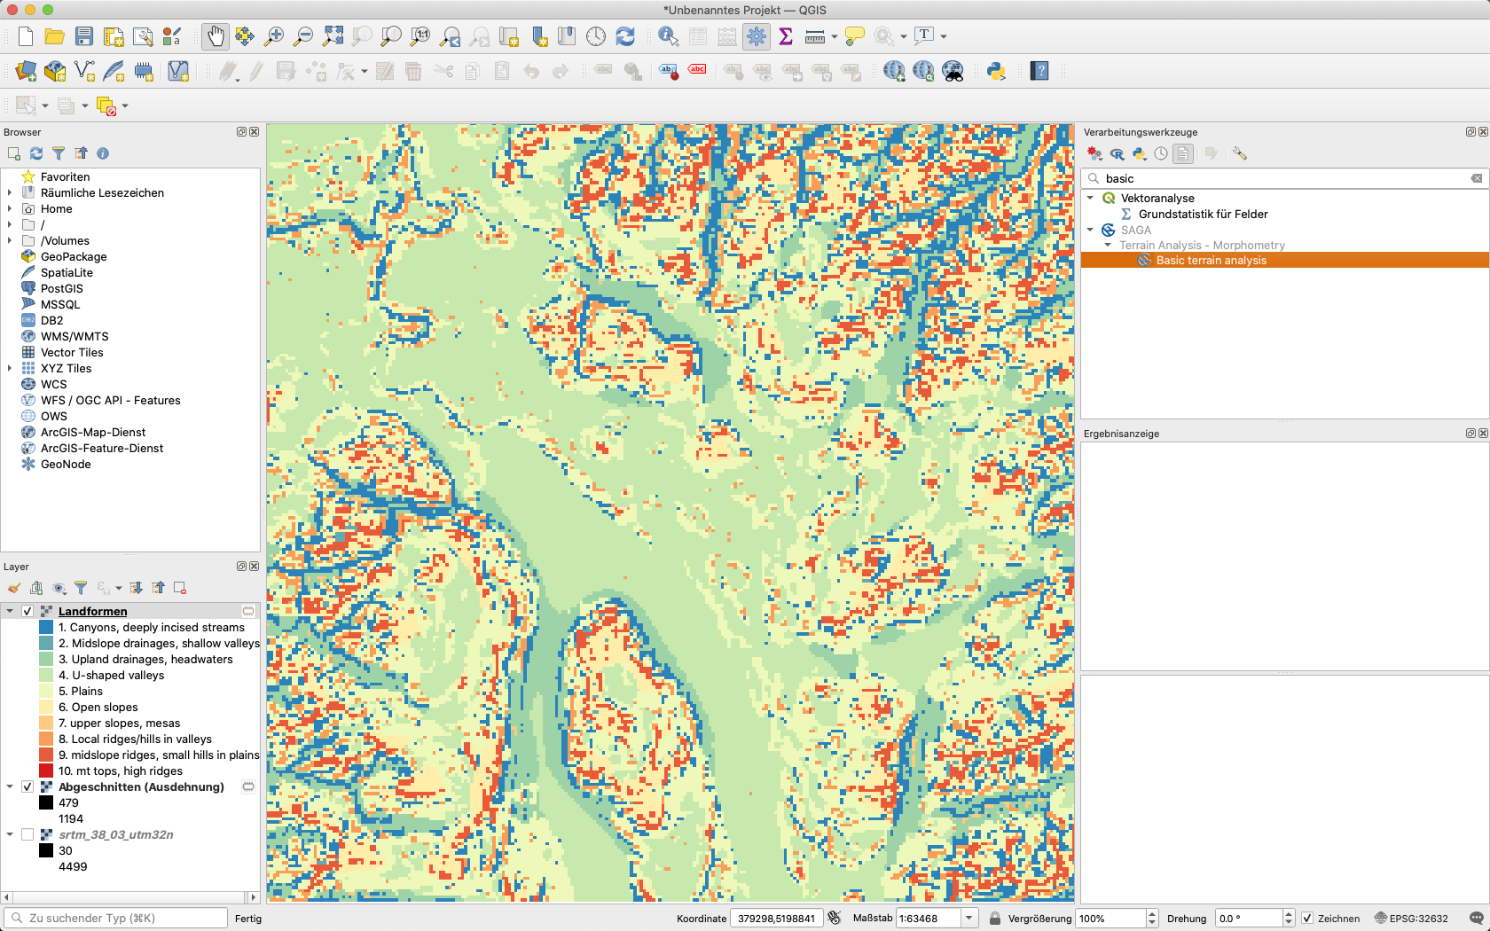Select Basic terrain analysis algorithm
Image resolution: width=1490 pixels, height=931 pixels.
[x=1211, y=261]
